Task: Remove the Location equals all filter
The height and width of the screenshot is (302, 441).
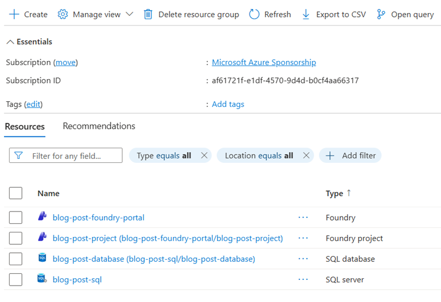Action: [x=306, y=156]
